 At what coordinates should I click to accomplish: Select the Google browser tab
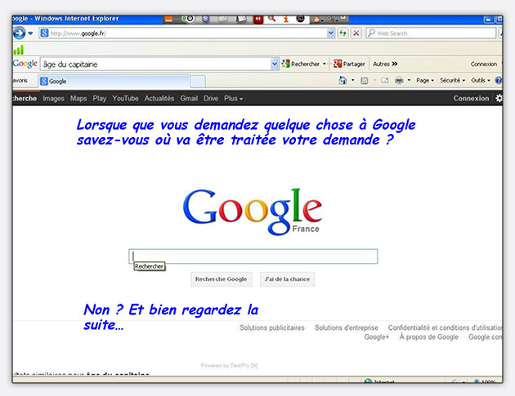coord(114,81)
